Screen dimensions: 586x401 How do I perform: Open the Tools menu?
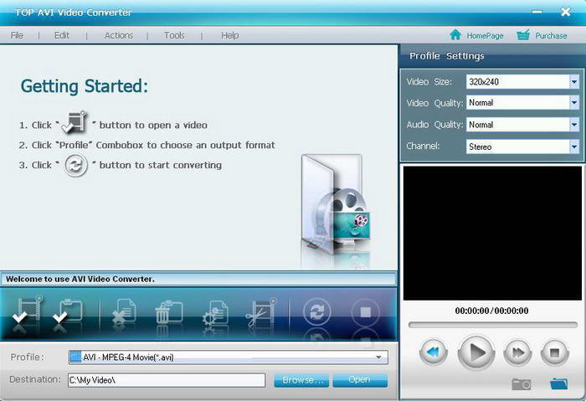(174, 35)
